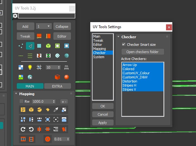Click the orange rectangle with yellow edge icon

pyautogui.click(x=48, y=36)
